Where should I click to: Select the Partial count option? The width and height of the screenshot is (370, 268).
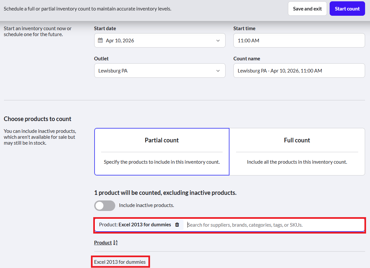tap(162, 152)
